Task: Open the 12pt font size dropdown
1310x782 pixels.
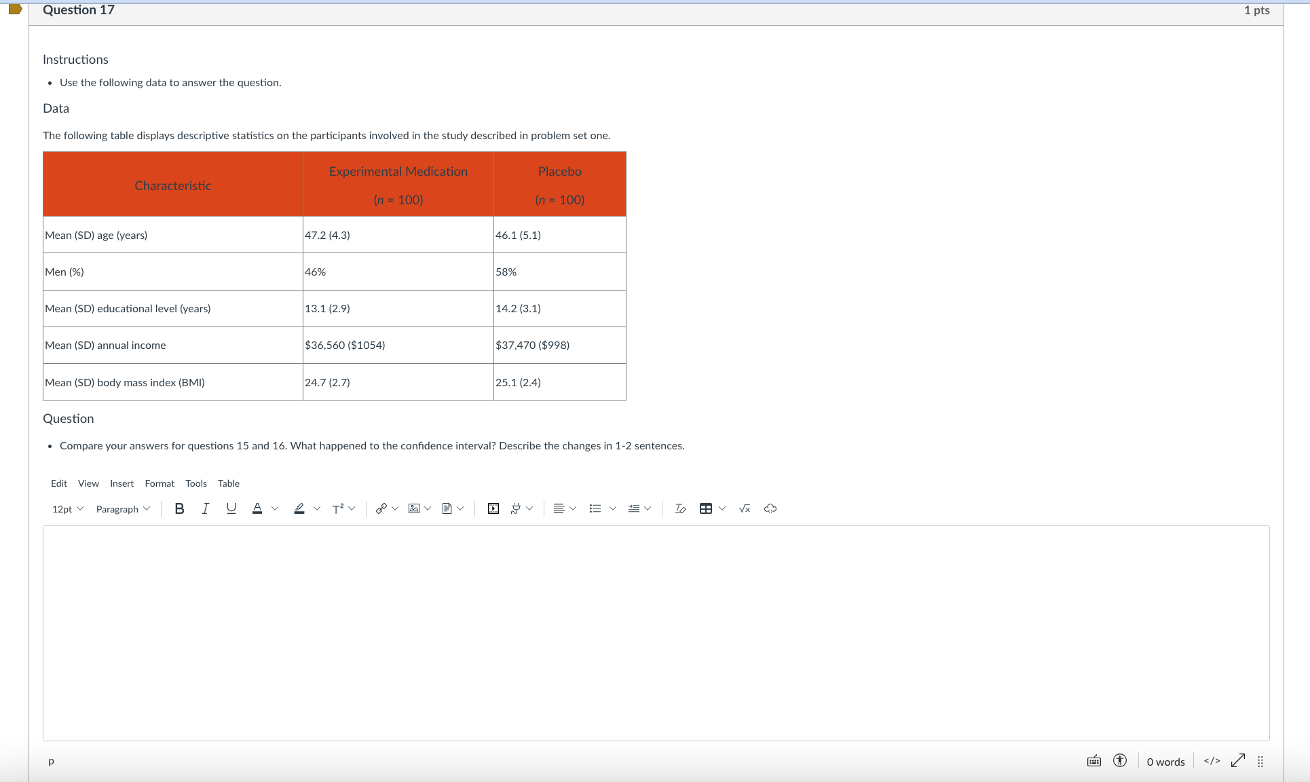Action: click(x=67, y=508)
